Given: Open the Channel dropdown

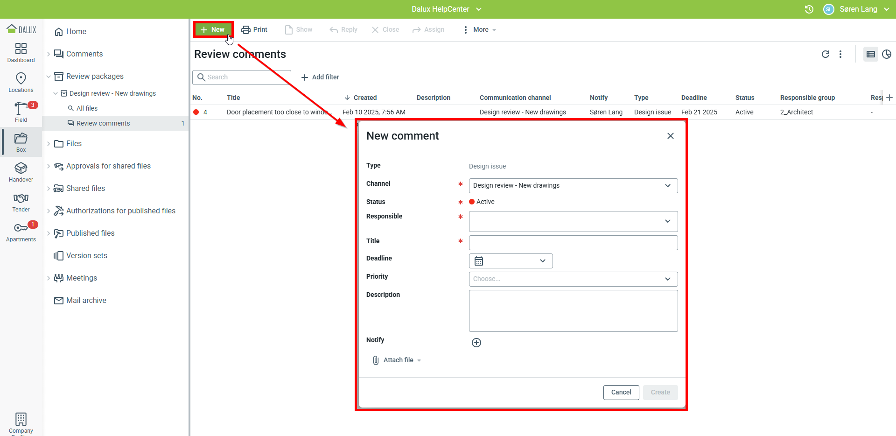Looking at the screenshot, I should [573, 186].
